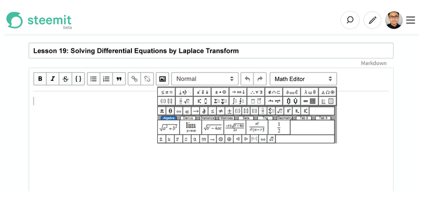Insert plus-minus symbol from small bar
Viewport: 424px width, 198px height.
(x=229, y=111)
